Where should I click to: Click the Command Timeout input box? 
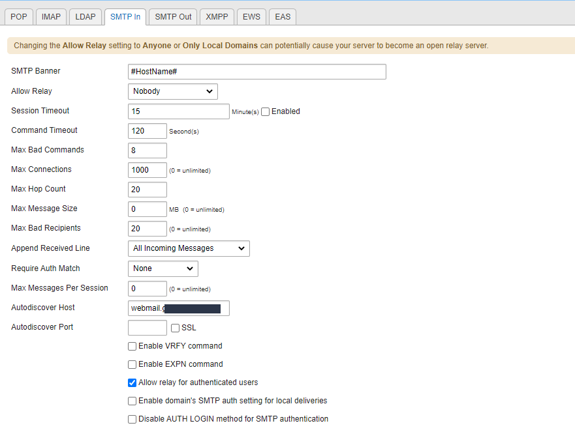147,131
